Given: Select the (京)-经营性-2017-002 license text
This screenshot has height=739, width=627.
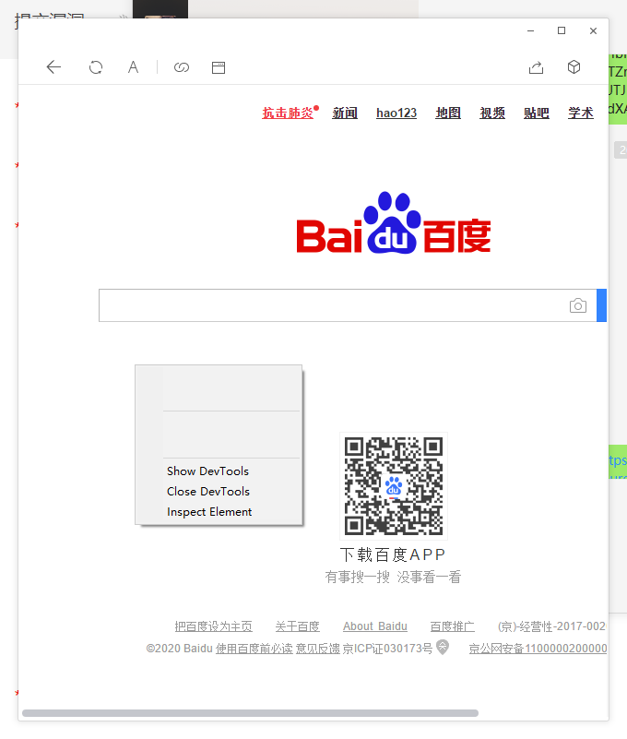Looking at the screenshot, I should coord(551,626).
